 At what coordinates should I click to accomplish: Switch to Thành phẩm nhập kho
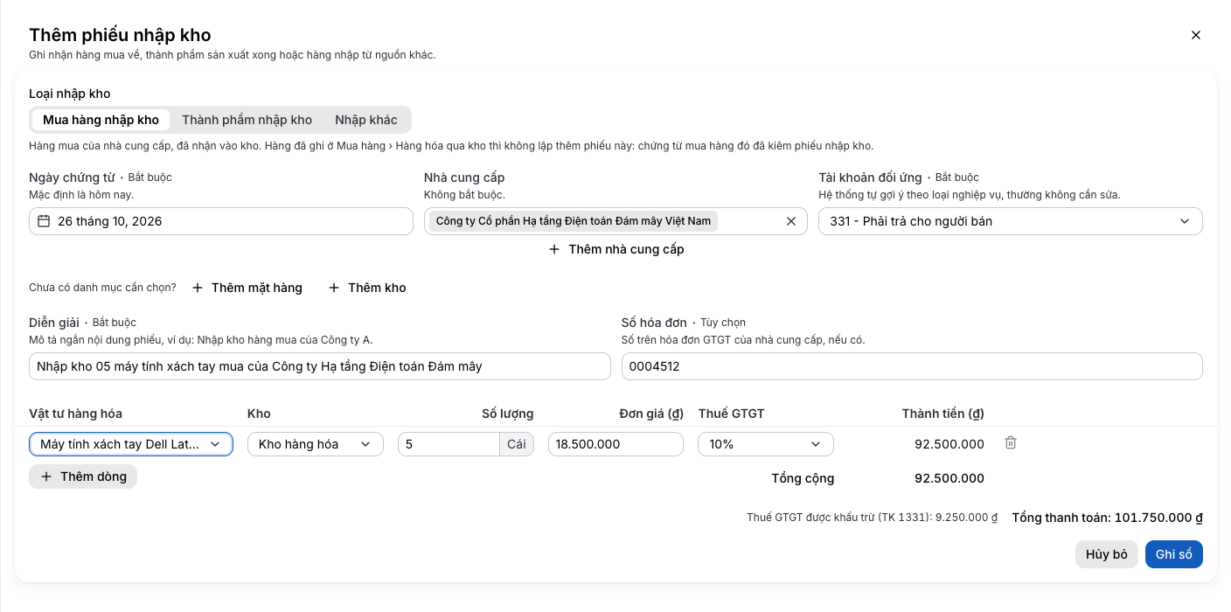pyautogui.click(x=247, y=120)
